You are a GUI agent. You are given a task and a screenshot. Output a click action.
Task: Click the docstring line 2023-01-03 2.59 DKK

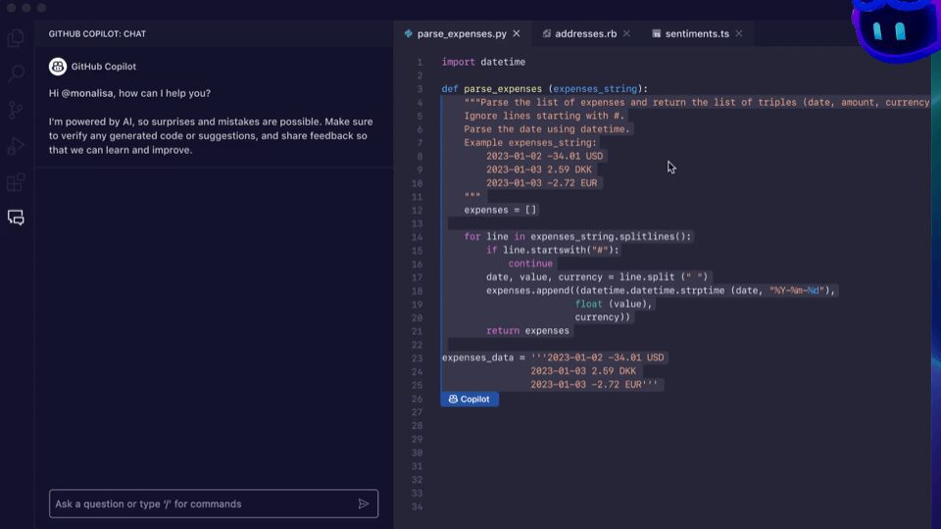[x=539, y=169]
